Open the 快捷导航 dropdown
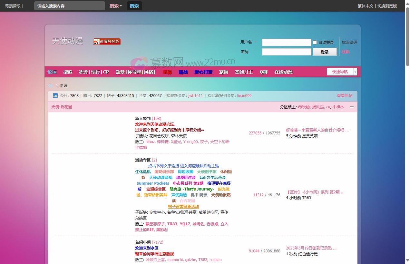The width and height of the screenshot is (410, 264). coord(342,72)
